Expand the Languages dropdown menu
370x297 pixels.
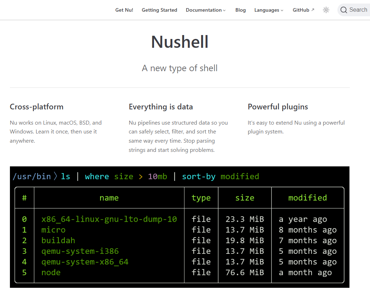[x=269, y=10]
